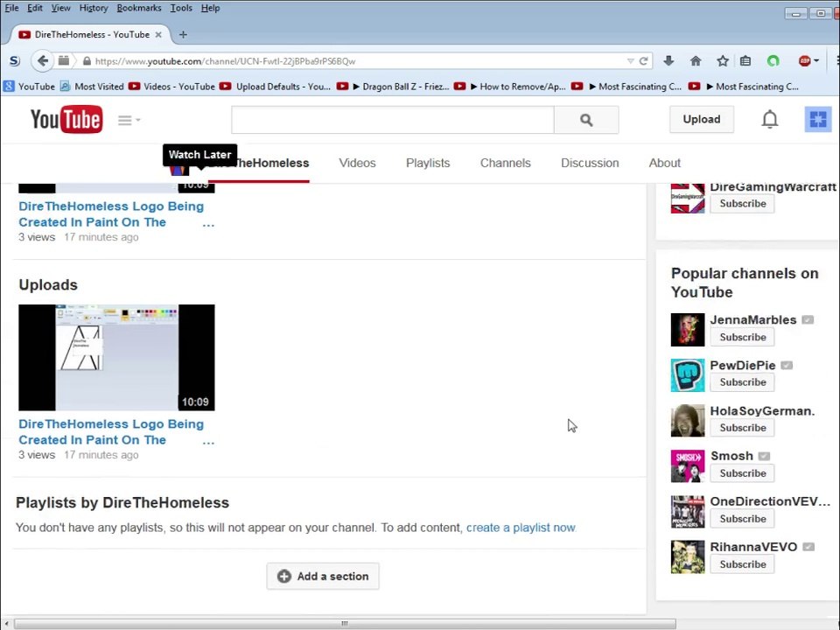The height and width of the screenshot is (630, 840).
Task: Open Dragon Ball Z bookmark
Action: [393, 87]
